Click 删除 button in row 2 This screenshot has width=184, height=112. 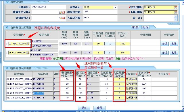pyautogui.click(x=174, y=53)
